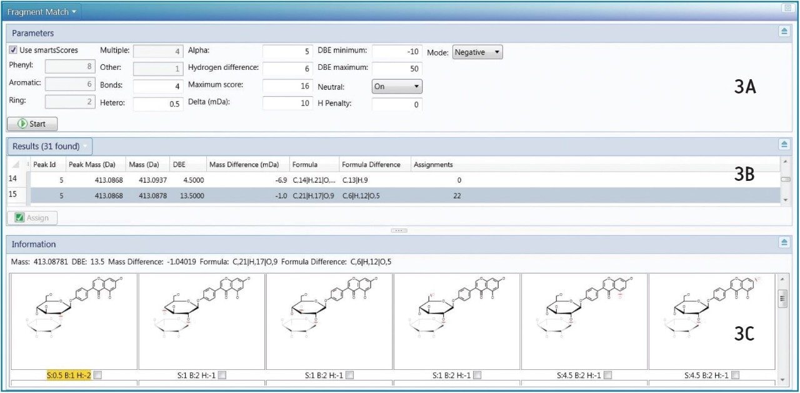800x393 pixels.
Task: Click the Results table scrollbar thumb
Action: coord(784,179)
